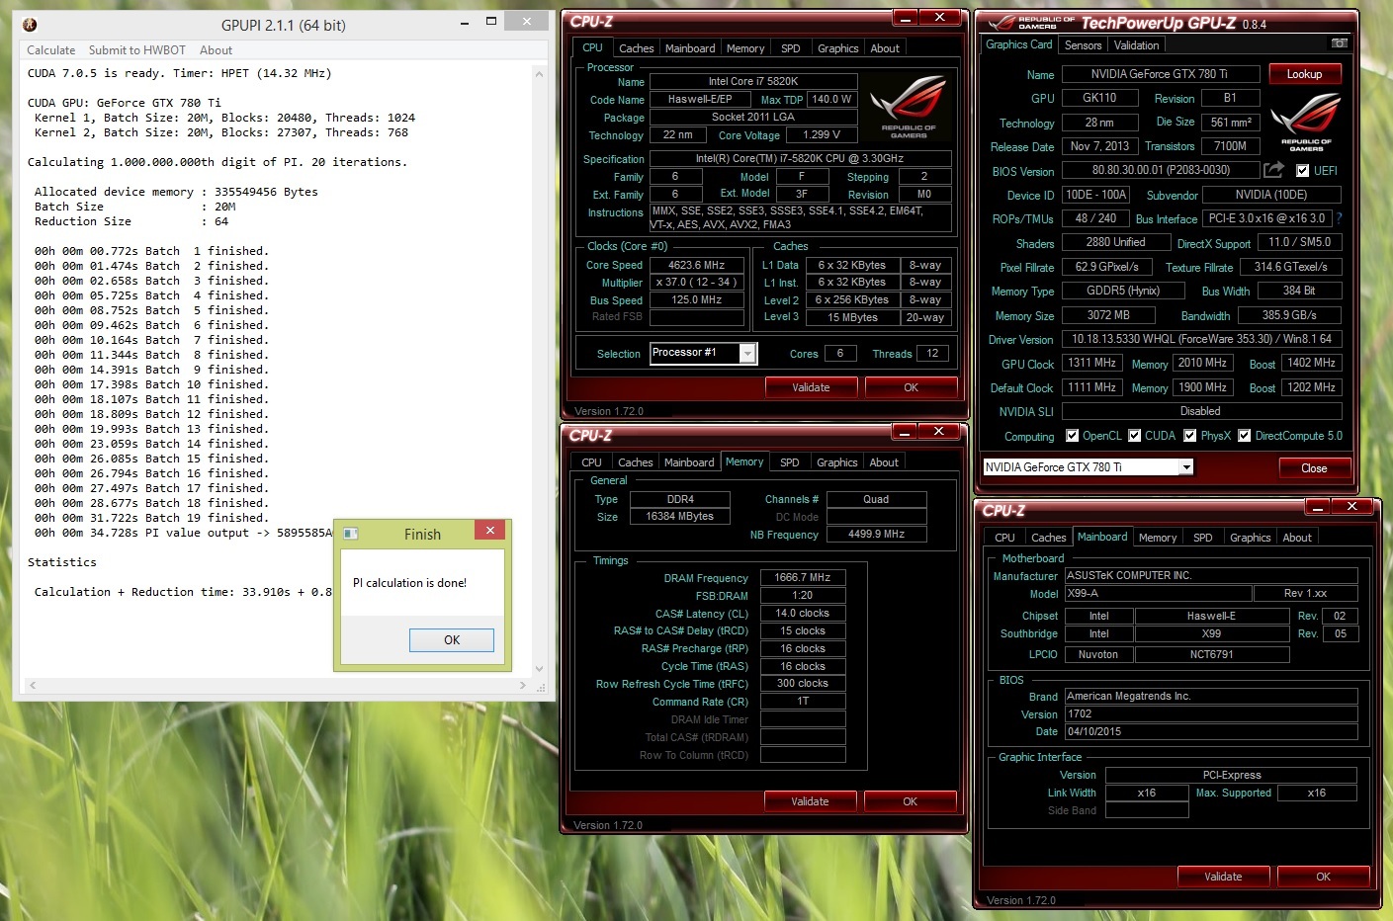Open Mainboard tab in top CPU-Z window
This screenshot has width=1393, height=921.
point(690,48)
